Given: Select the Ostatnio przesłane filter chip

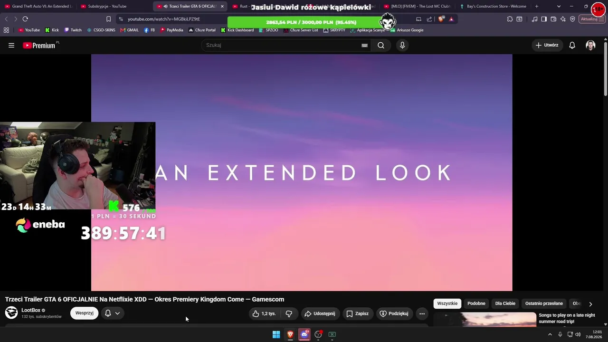Looking at the screenshot, I should coord(544,304).
